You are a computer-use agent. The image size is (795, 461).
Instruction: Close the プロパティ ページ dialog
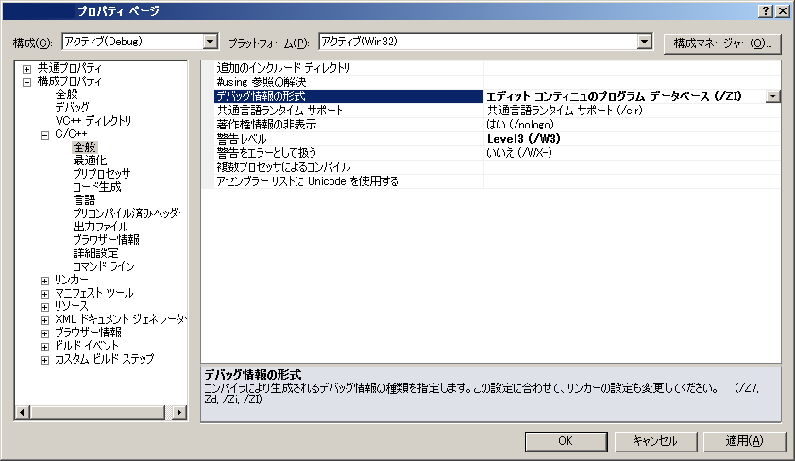pos(783,10)
